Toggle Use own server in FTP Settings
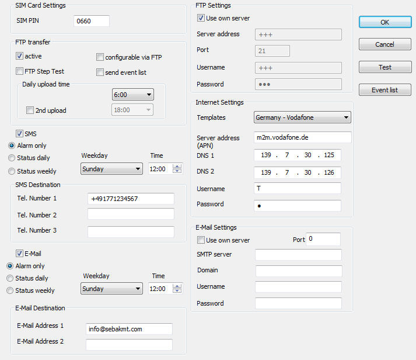Viewport: 416px width, 360px height. point(201,18)
